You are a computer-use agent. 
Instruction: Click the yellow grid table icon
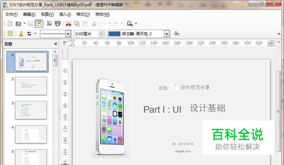coord(10,34)
